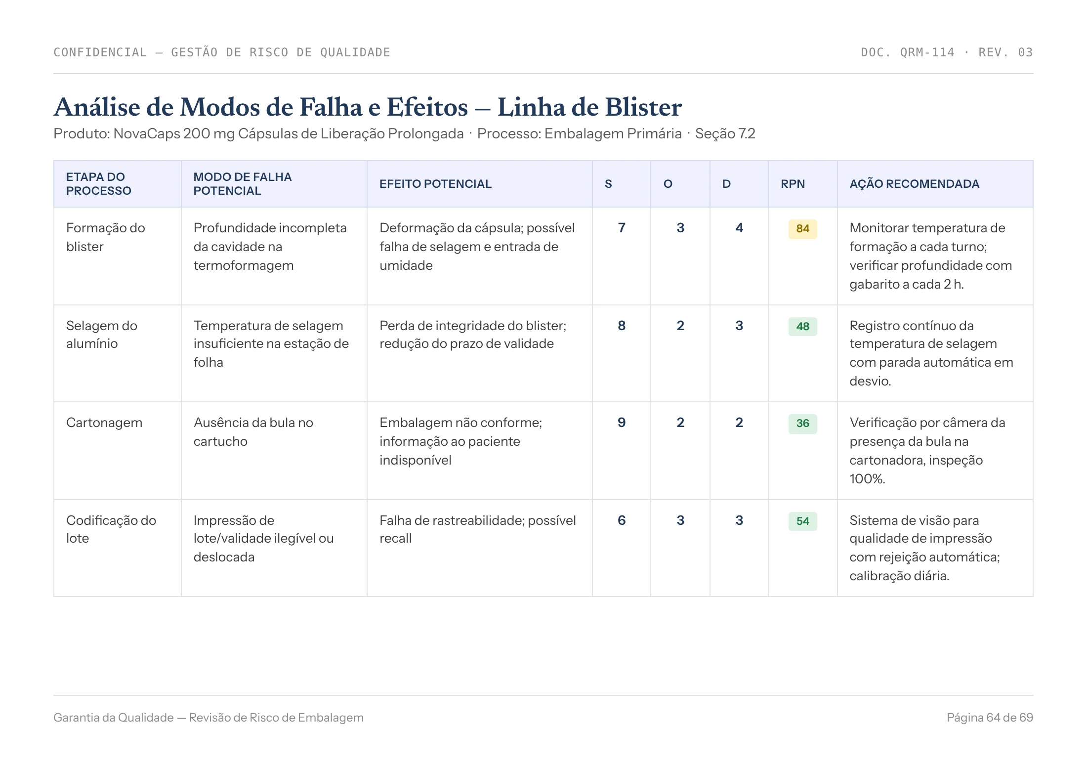Select the subtitle line starting 'Produto: NovaCaps 200 mg'
1087x770 pixels.
[x=404, y=134]
